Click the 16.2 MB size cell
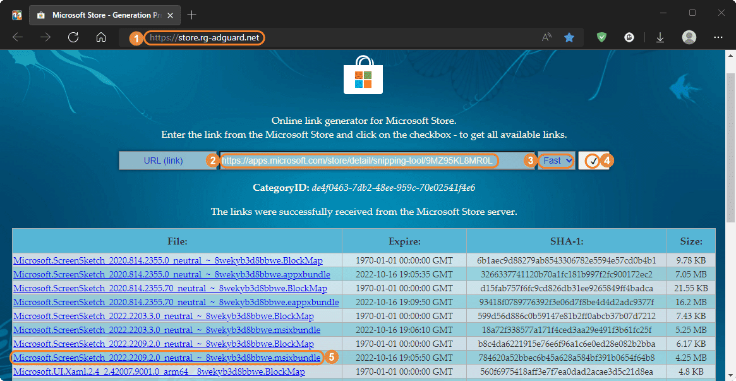Screen dimensions: 736x381 [x=691, y=302]
